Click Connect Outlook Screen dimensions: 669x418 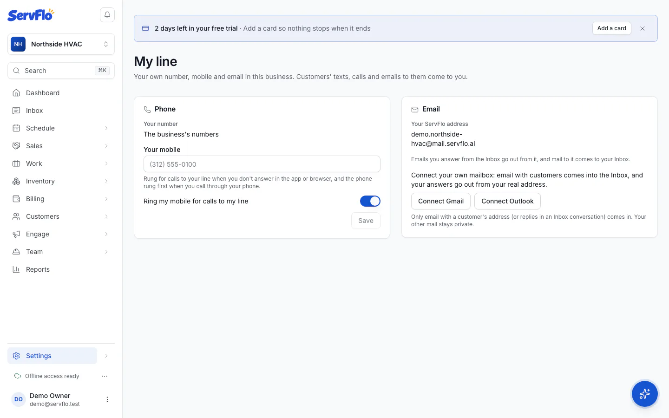click(x=507, y=201)
